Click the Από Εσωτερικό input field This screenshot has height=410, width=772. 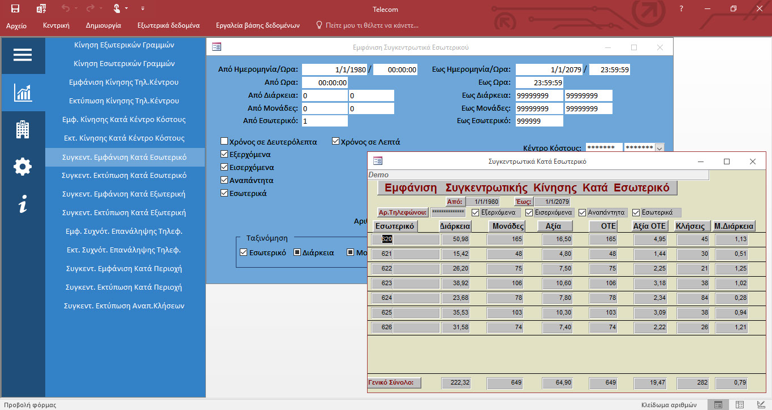click(325, 121)
